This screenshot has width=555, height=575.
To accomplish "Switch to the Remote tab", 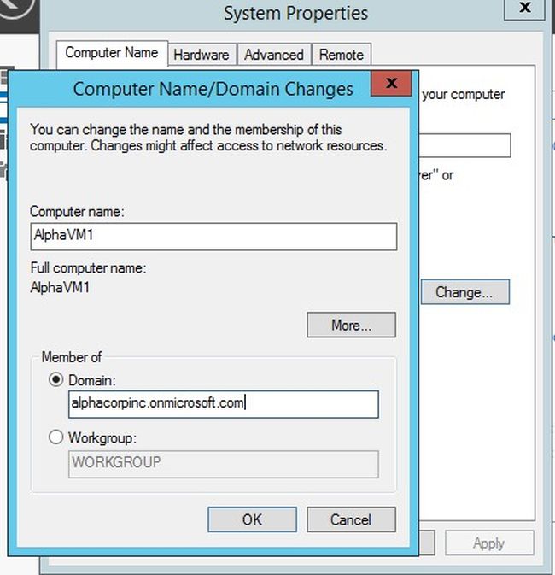I will pyautogui.click(x=342, y=55).
